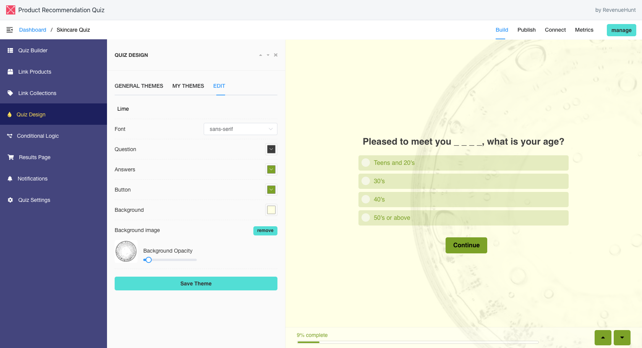This screenshot has height=348, width=642.
Task: Open Quiz Settings in sidebar
Action: pos(53,200)
